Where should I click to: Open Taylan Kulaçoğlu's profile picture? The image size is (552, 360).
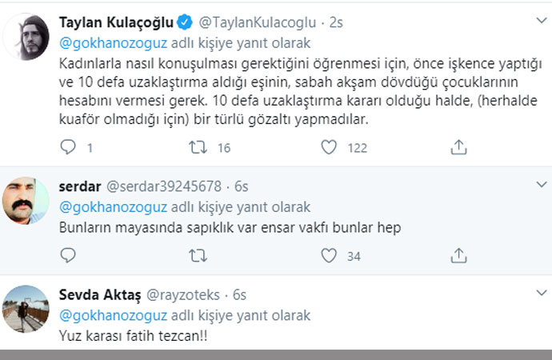point(26,35)
